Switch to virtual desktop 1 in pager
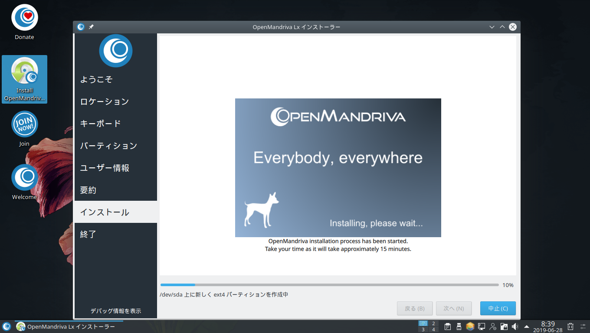 [423, 323]
